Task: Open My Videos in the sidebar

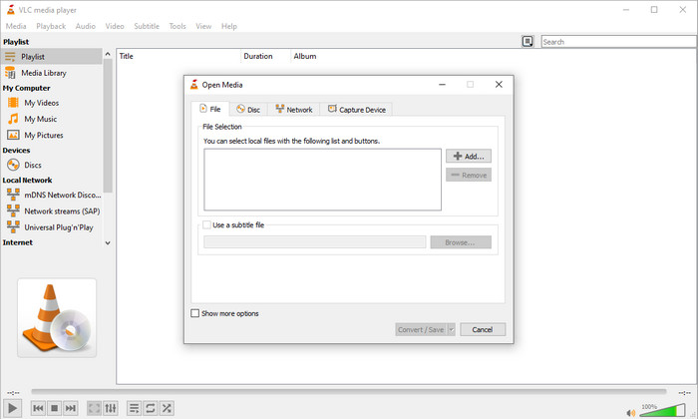Action: (52, 103)
